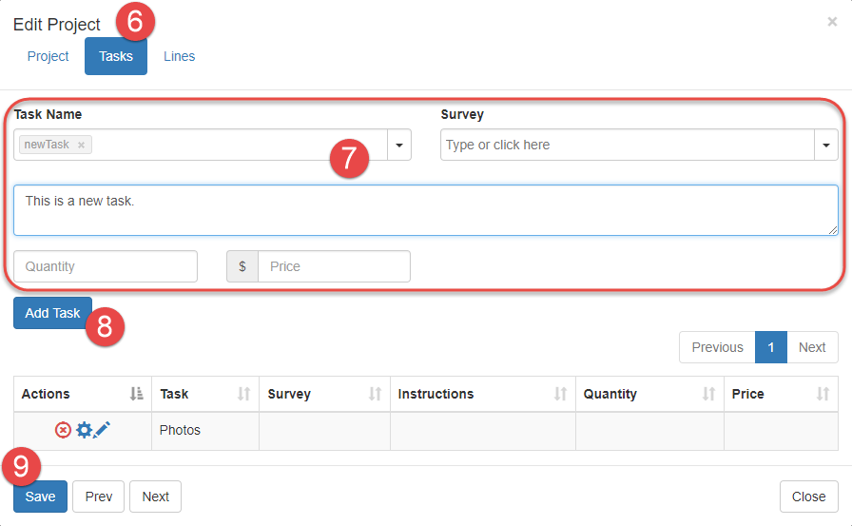852x526 pixels.
Task: Click the red delete icon for Photos task
Action: [63, 430]
